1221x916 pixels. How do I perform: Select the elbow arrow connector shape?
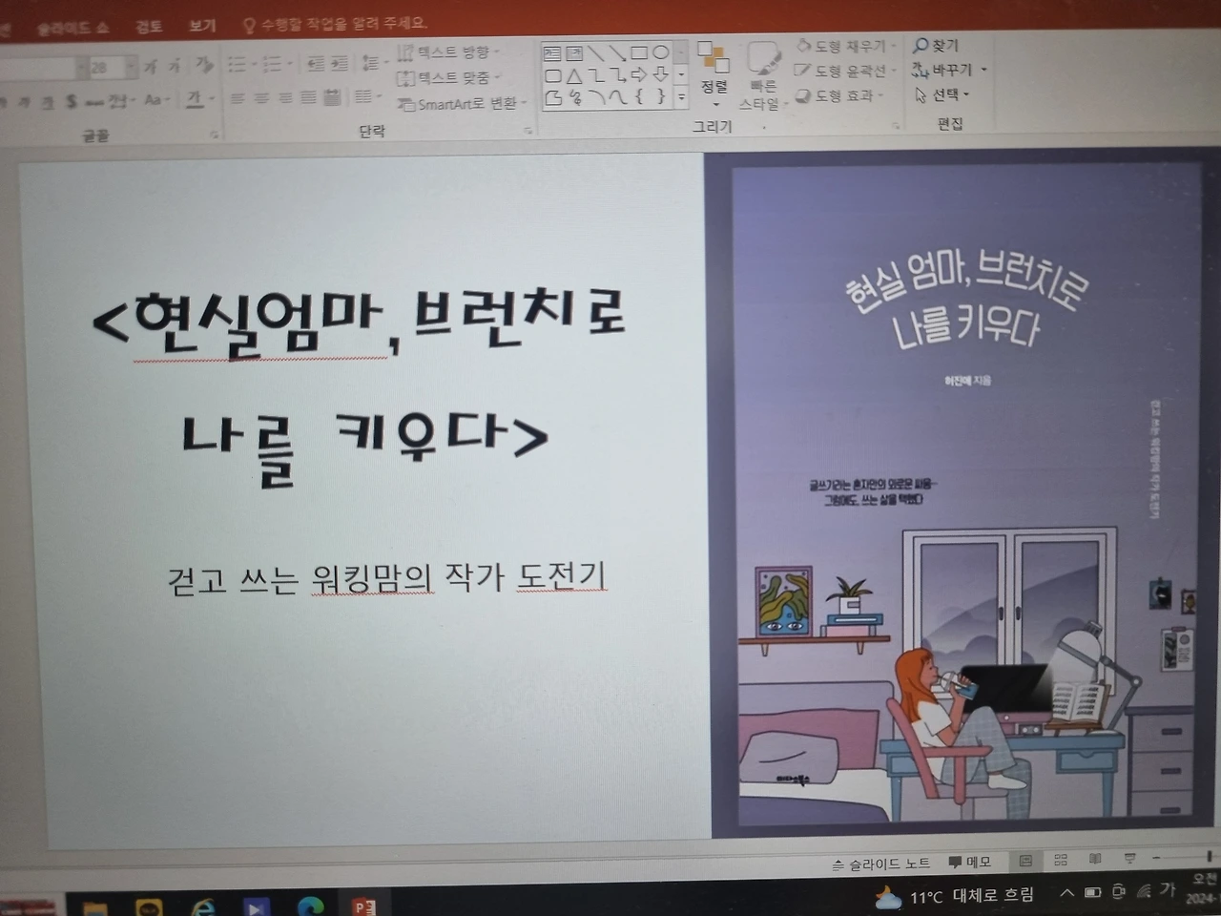617,74
